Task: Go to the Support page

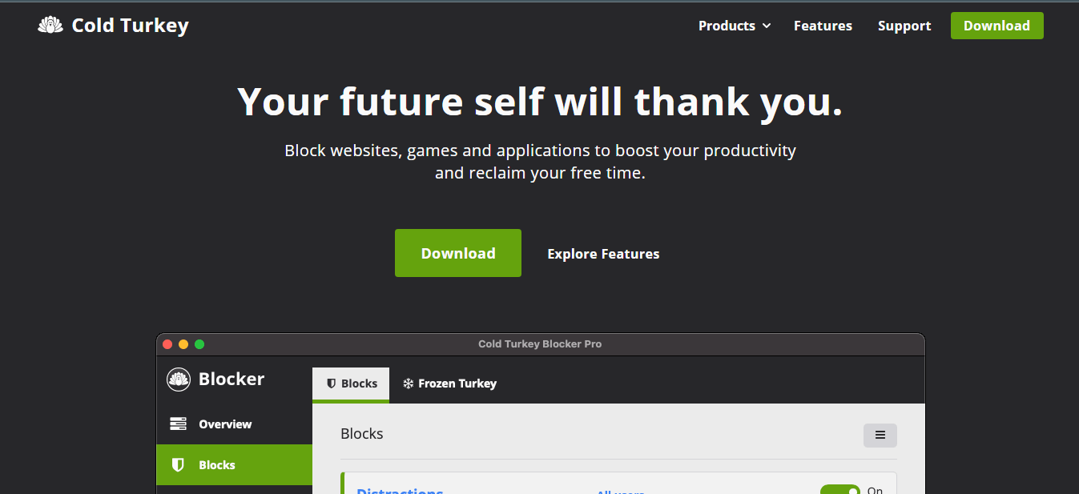Action: [904, 26]
